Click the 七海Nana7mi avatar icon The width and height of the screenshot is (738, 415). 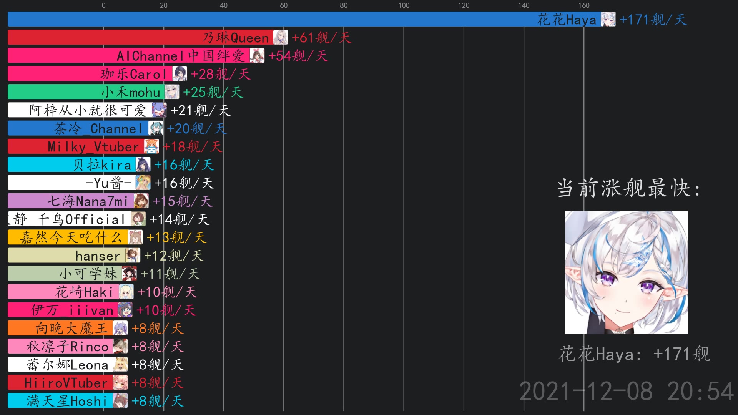[141, 201]
